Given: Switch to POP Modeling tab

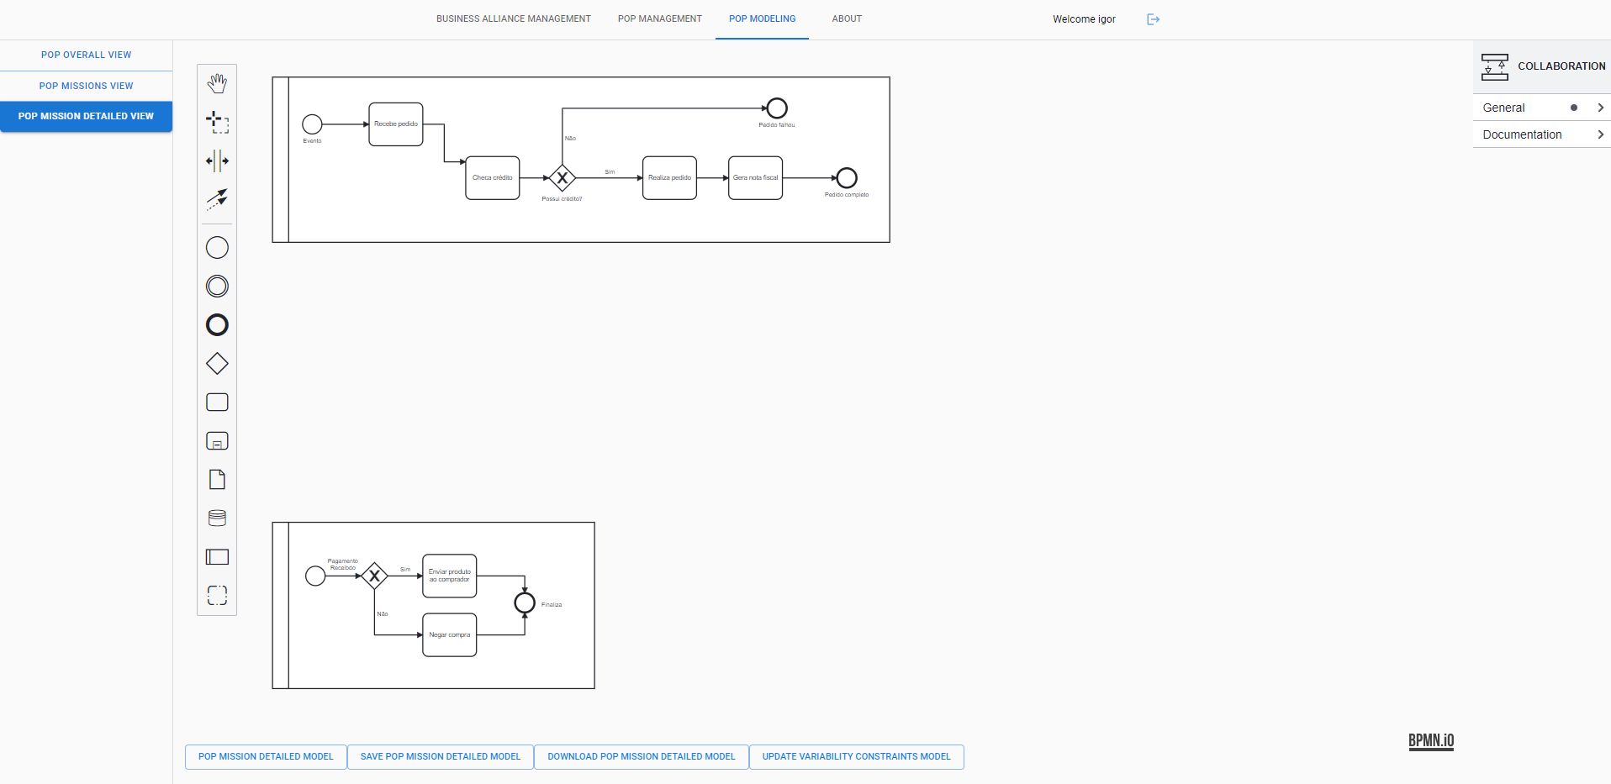Looking at the screenshot, I should [x=762, y=18].
